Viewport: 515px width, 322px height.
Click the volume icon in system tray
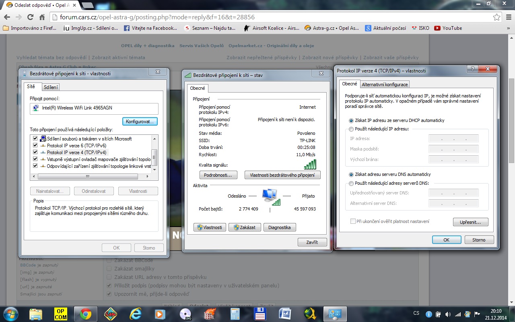point(448,314)
